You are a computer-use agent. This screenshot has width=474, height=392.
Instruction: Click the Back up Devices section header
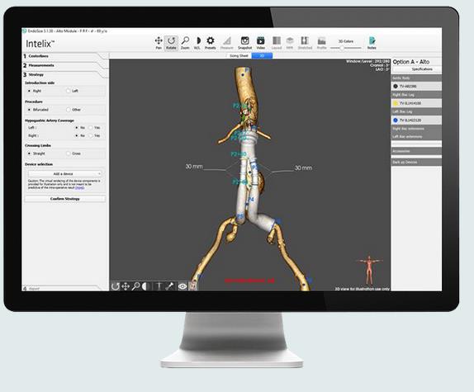[x=416, y=163]
